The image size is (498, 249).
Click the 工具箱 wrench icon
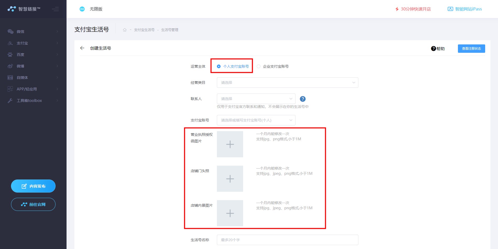10,101
